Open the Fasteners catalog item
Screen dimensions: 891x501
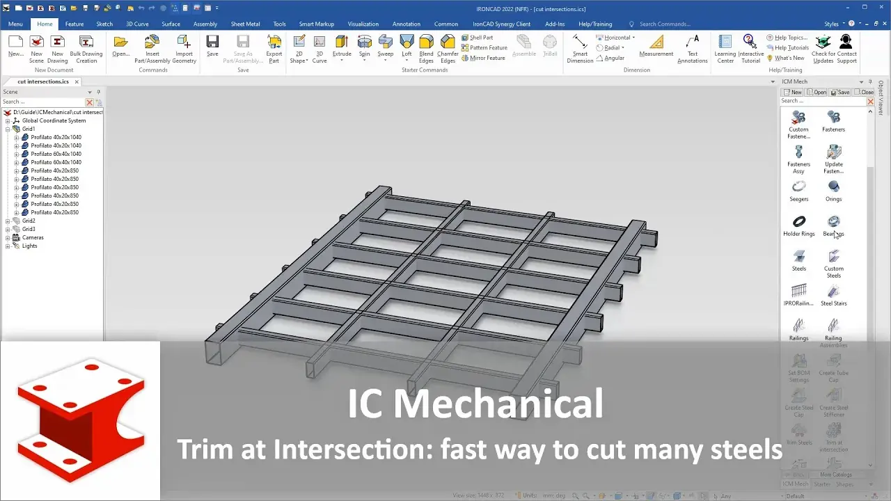[833, 121]
